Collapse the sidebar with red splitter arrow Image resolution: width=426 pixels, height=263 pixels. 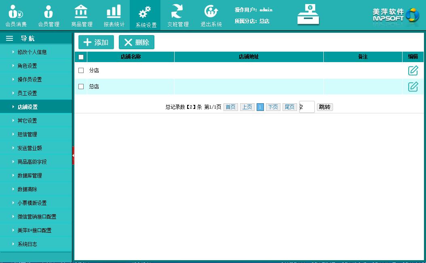click(x=73, y=155)
